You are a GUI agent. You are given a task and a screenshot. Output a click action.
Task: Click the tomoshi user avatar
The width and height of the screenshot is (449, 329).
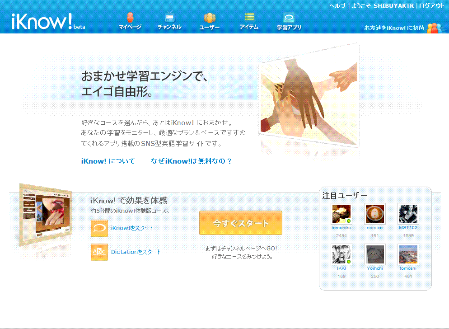408,254
